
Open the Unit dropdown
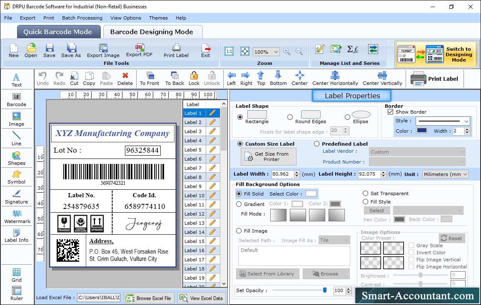pyautogui.click(x=446, y=174)
